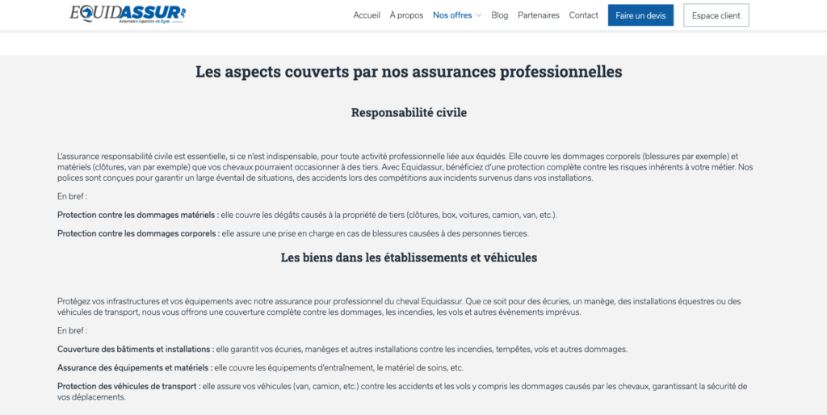Select the main heading about assurances professionnelles
Screen dimensions: 827x415
[409, 72]
